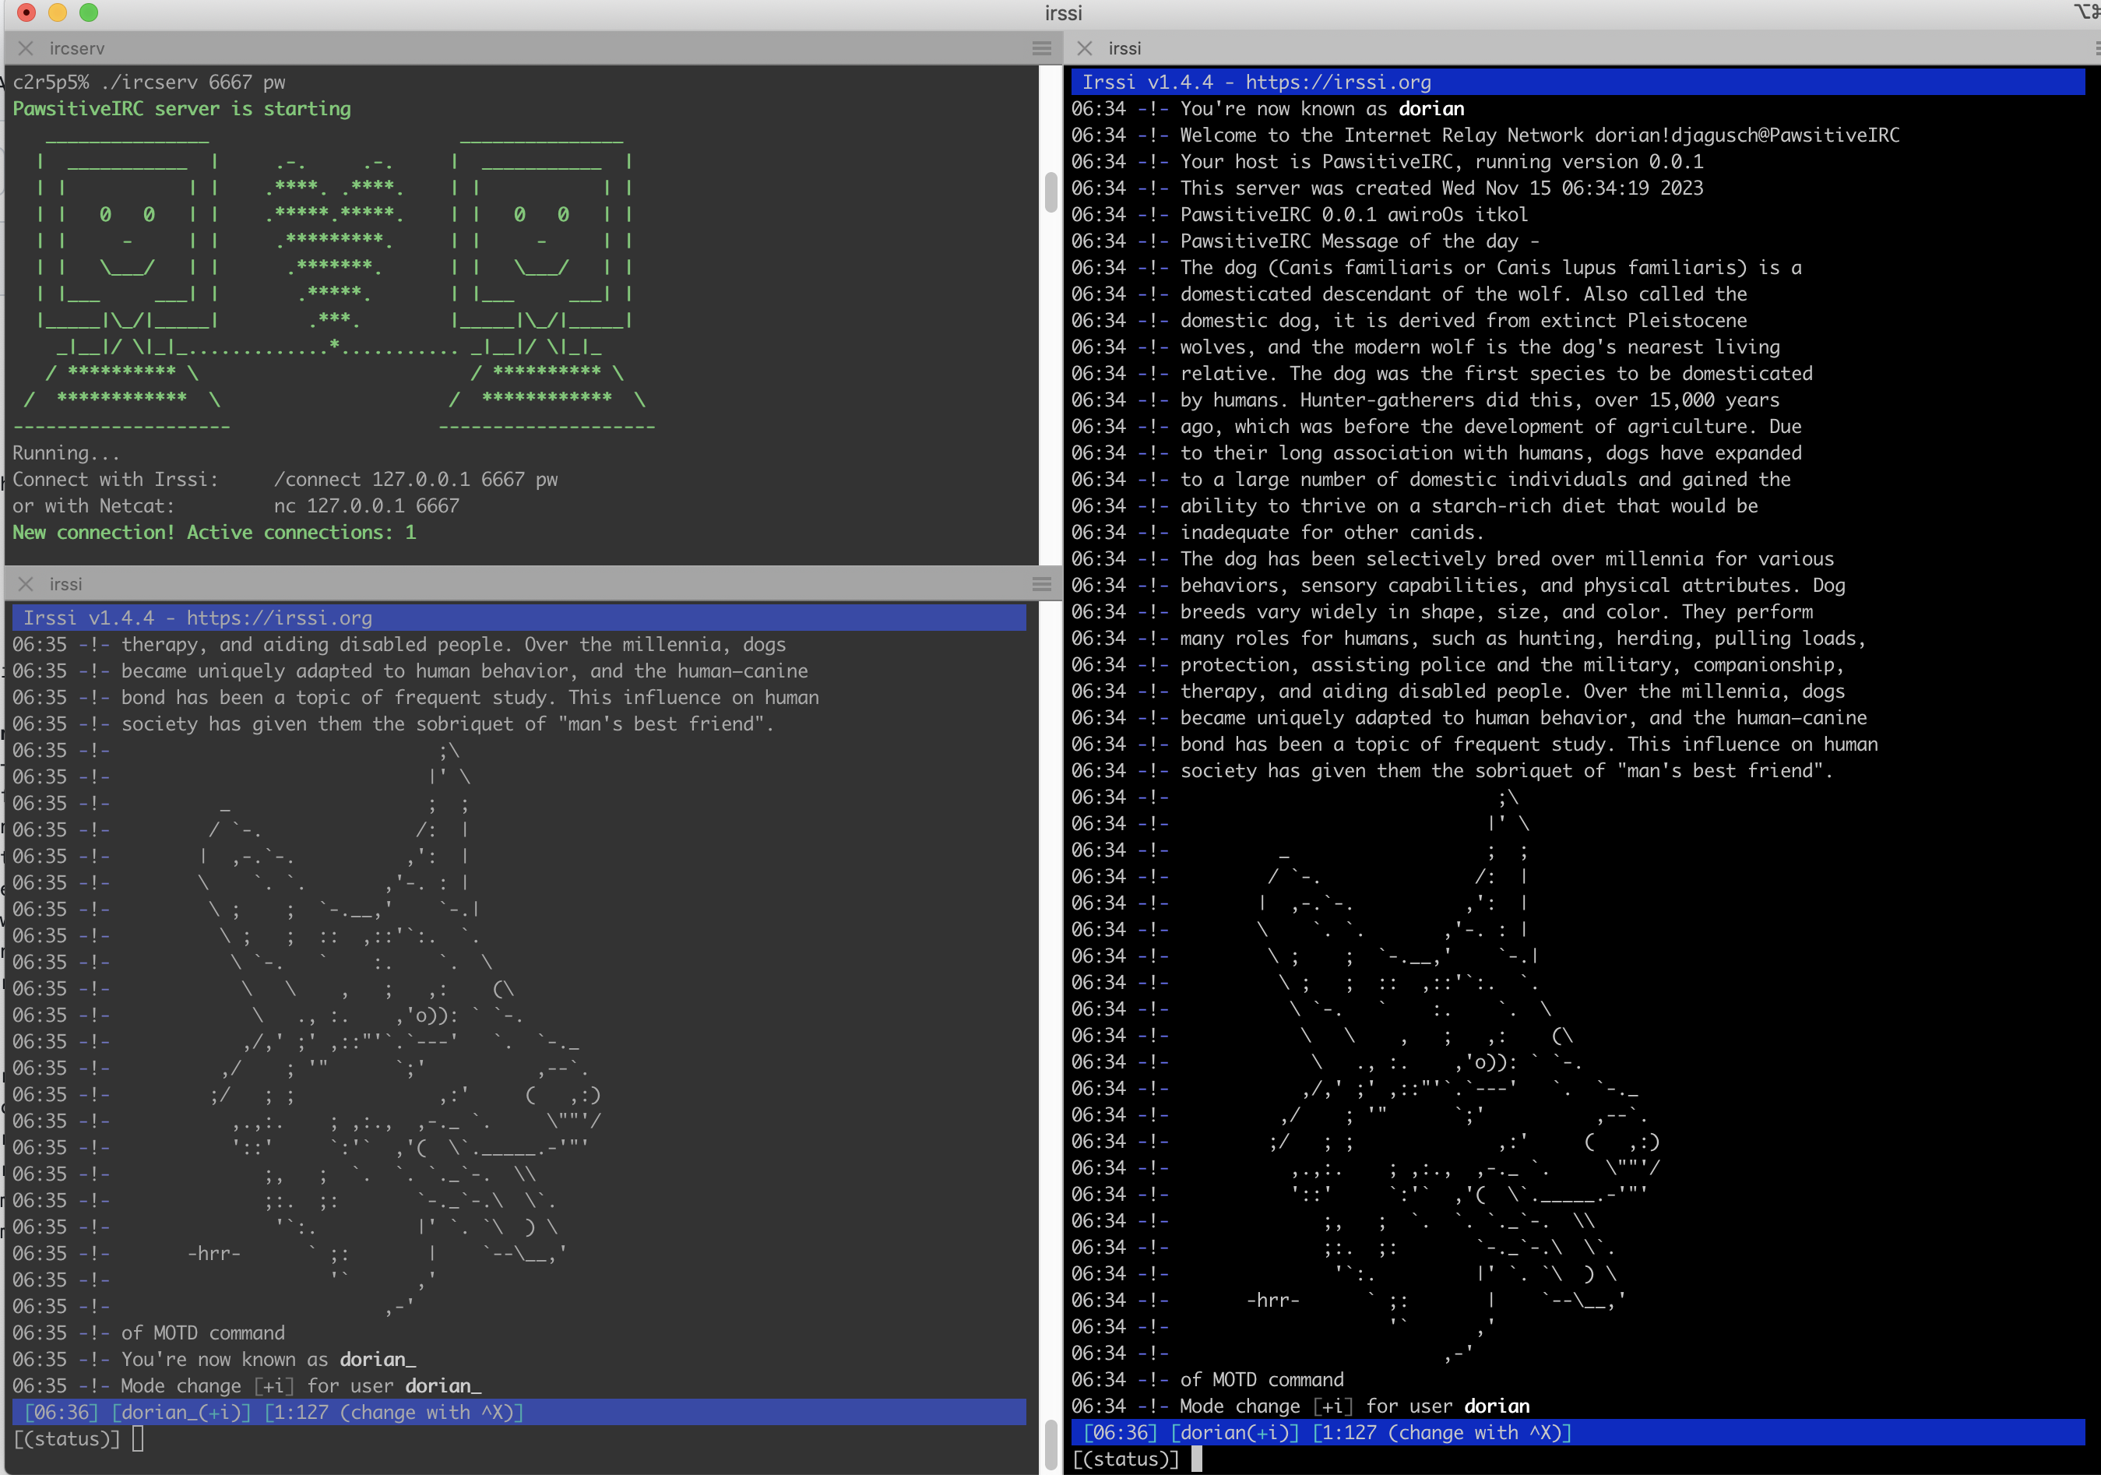Click the 'New connection! Active connections: 1' line

point(214,533)
